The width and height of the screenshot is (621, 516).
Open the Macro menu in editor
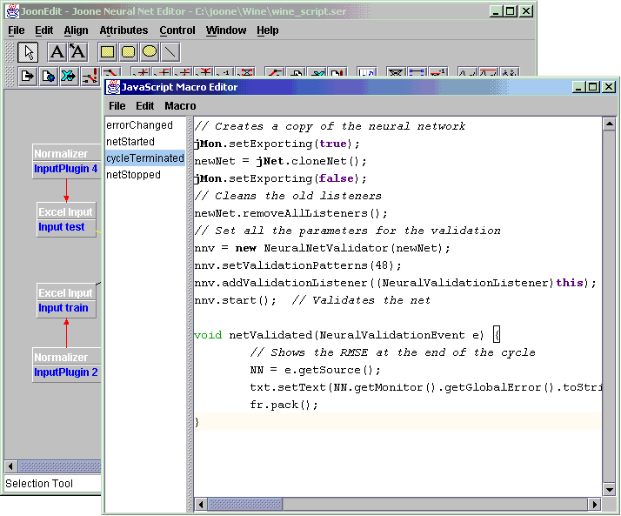180,106
